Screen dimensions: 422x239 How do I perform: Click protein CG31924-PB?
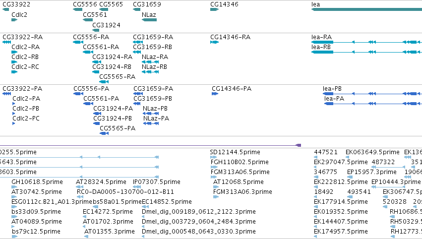pyautogui.click(x=113, y=119)
